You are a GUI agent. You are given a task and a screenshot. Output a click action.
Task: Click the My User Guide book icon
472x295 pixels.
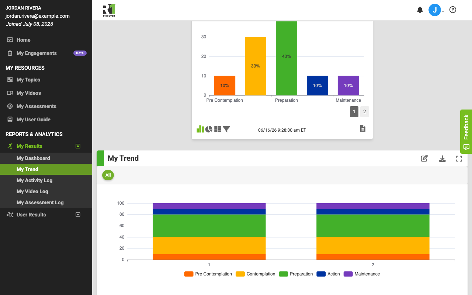[x=10, y=119]
